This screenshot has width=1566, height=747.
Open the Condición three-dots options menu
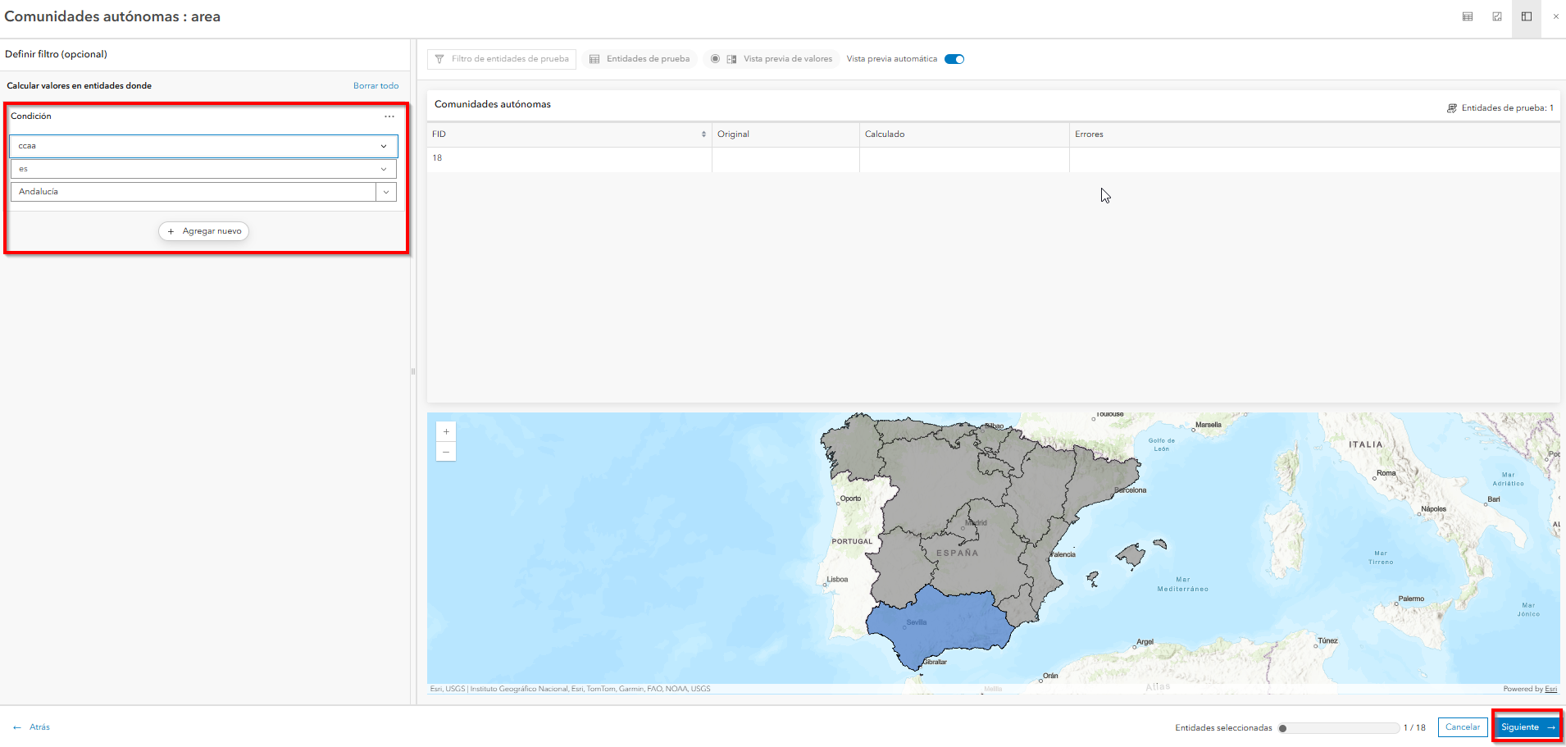click(389, 116)
